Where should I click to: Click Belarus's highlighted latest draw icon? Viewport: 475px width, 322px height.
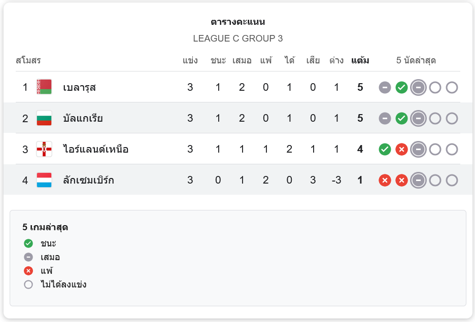(418, 87)
